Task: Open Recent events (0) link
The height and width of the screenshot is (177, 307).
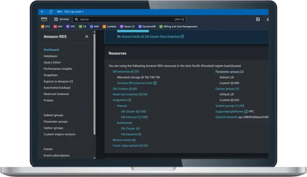Action: point(124,140)
